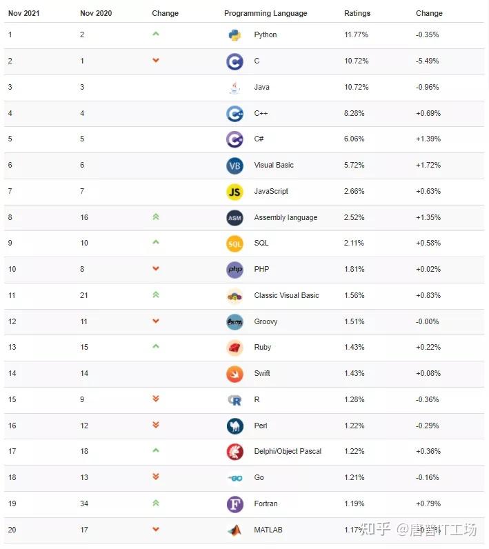Click the SQL orange icon

(234, 243)
